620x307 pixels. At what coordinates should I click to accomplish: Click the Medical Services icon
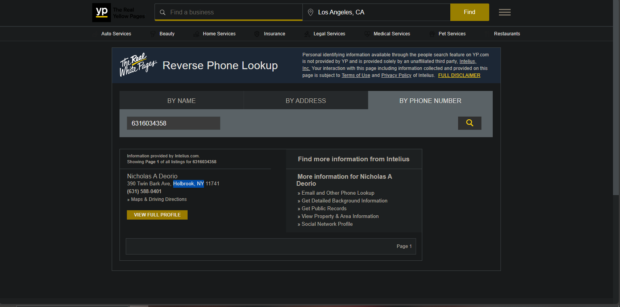(x=367, y=34)
